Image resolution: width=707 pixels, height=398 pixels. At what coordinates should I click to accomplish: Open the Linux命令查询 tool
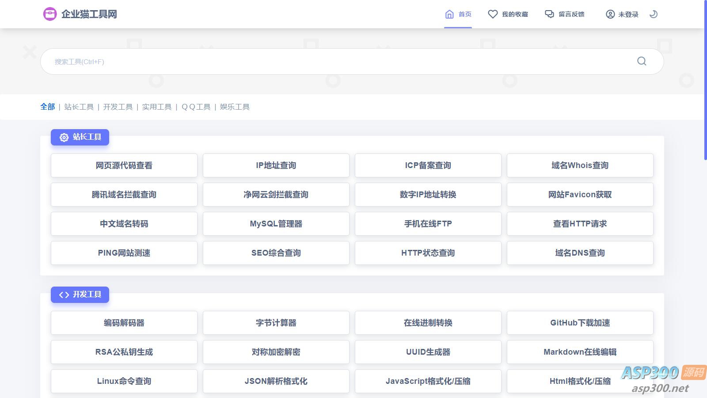click(124, 381)
